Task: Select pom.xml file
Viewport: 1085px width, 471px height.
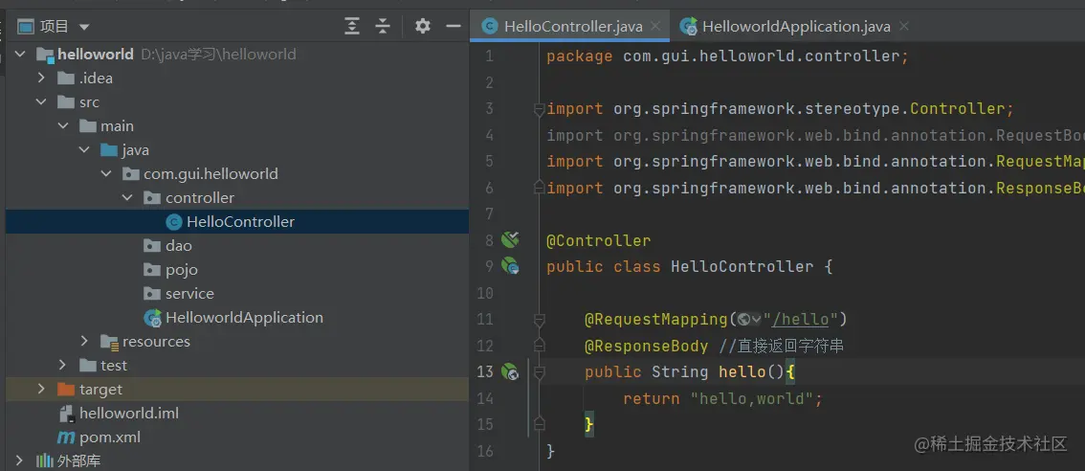Action: 110,437
